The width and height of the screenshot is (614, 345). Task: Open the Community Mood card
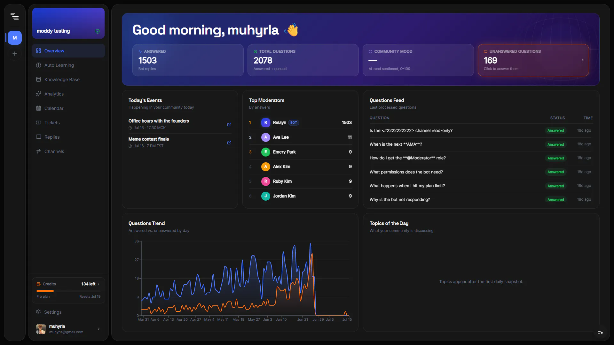coord(418,60)
